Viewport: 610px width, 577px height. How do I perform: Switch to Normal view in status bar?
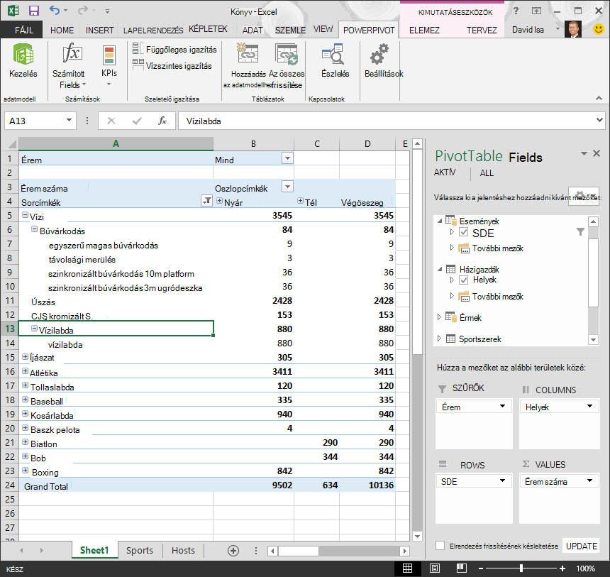[x=407, y=568]
